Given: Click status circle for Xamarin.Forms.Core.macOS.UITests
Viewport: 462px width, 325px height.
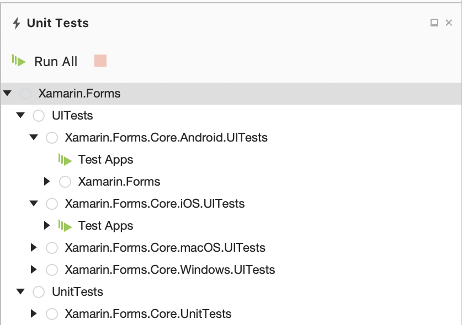Looking at the screenshot, I should (x=52, y=248).
